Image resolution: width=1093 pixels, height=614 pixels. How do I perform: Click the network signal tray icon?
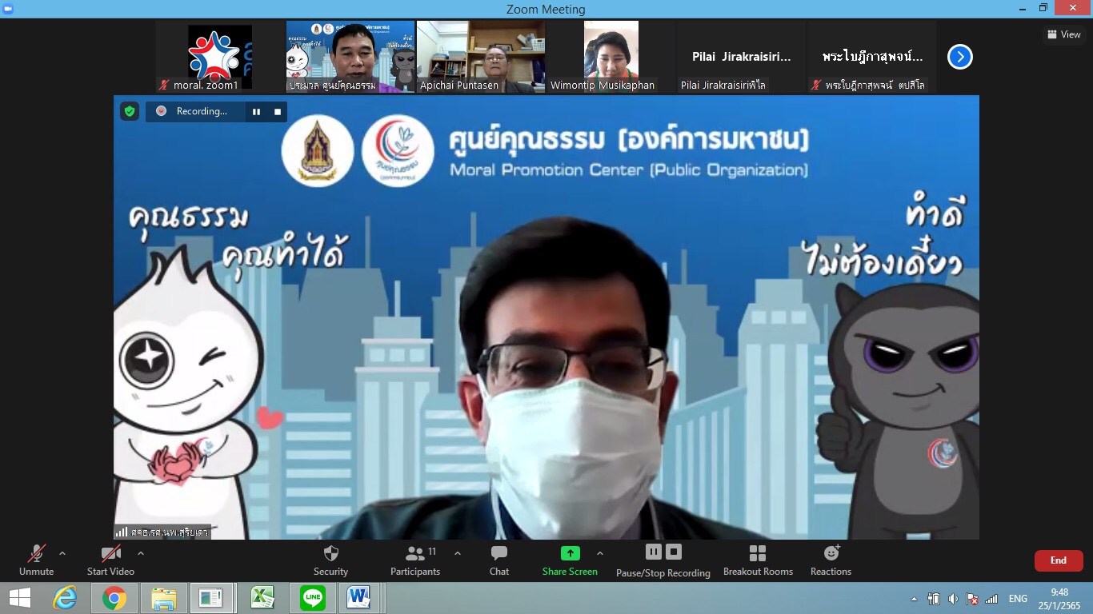991,599
